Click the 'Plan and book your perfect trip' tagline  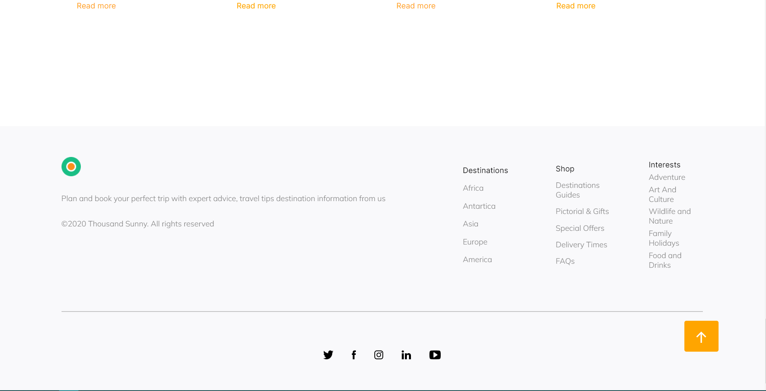[x=223, y=199]
